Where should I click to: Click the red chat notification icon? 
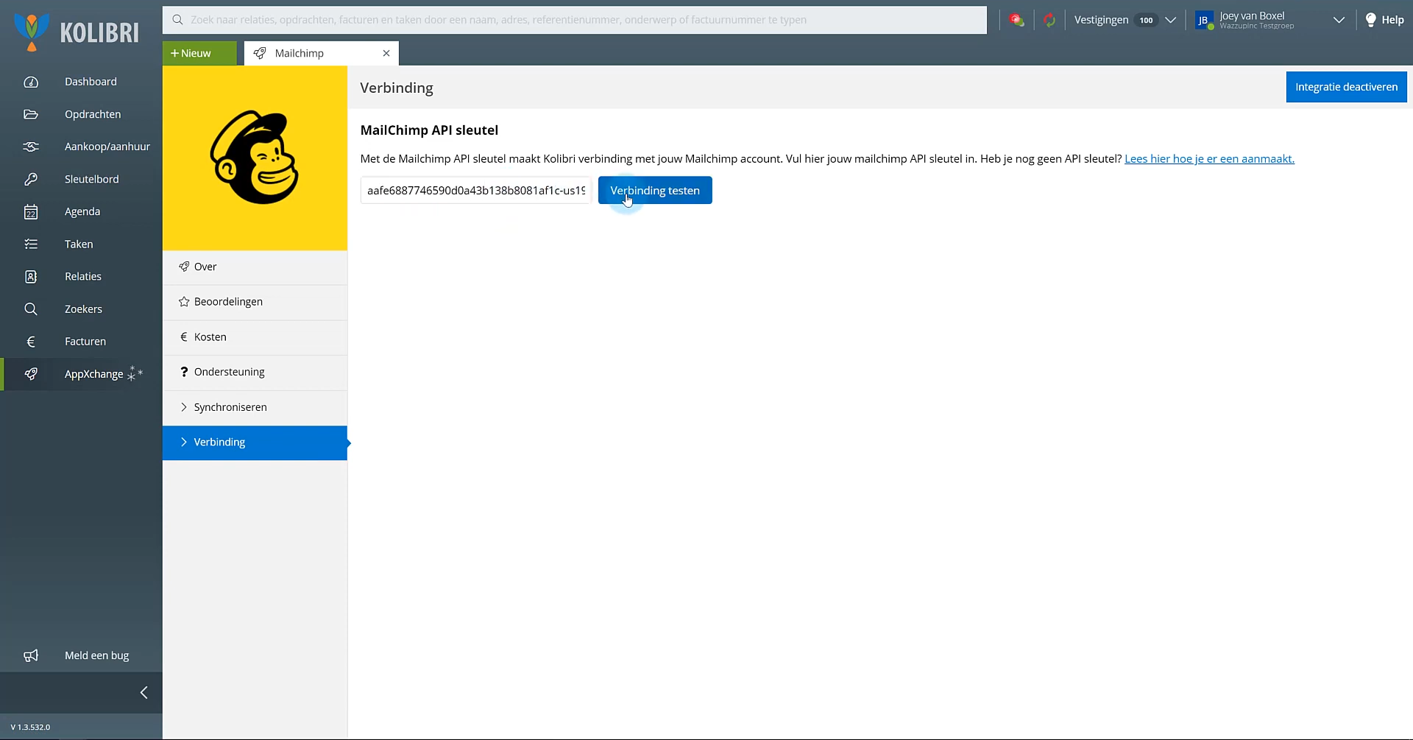pyautogui.click(x=1017, y=20)
